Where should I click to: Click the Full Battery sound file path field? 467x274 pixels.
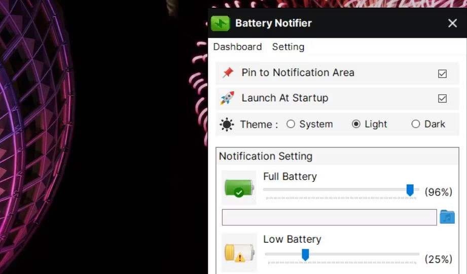point(330,217)
